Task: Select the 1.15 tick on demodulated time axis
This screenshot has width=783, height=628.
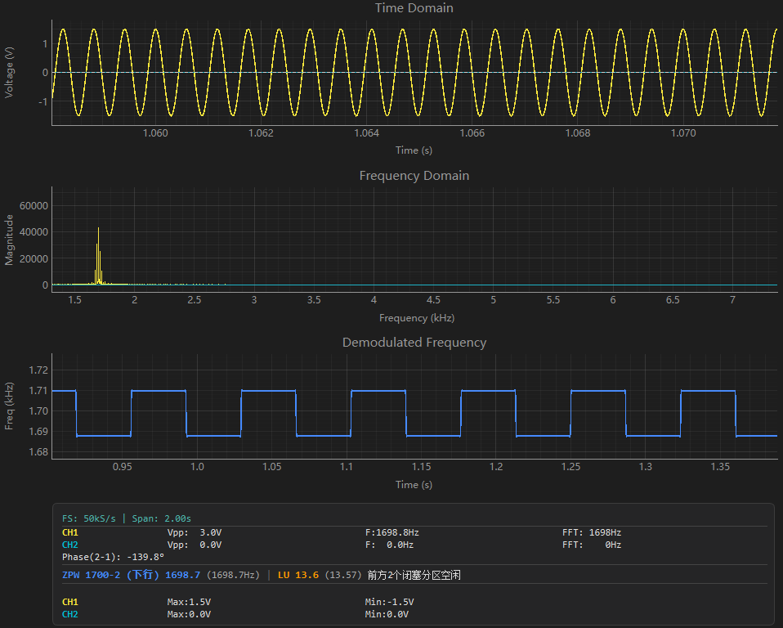Action: click(x=421, y=467)
